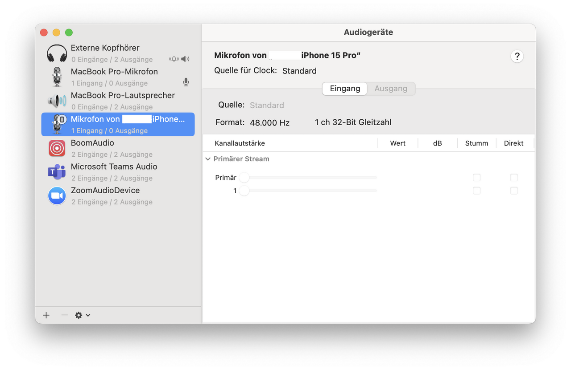This screenshot has width=571, height=370.
Task: Select Externe Kopfhörer in device list
Action: click(x=118, y=53)
